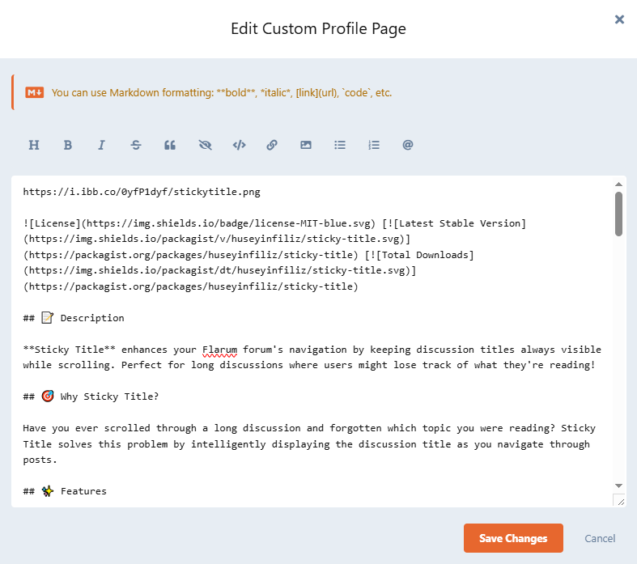637x564 pixels.
Task: Apply bold formatting with the B icon
Action: (68, 145)
